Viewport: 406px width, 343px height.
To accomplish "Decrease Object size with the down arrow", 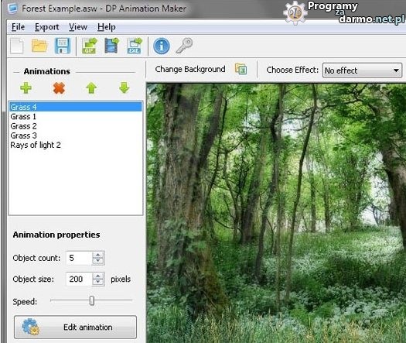I will 98,282.
